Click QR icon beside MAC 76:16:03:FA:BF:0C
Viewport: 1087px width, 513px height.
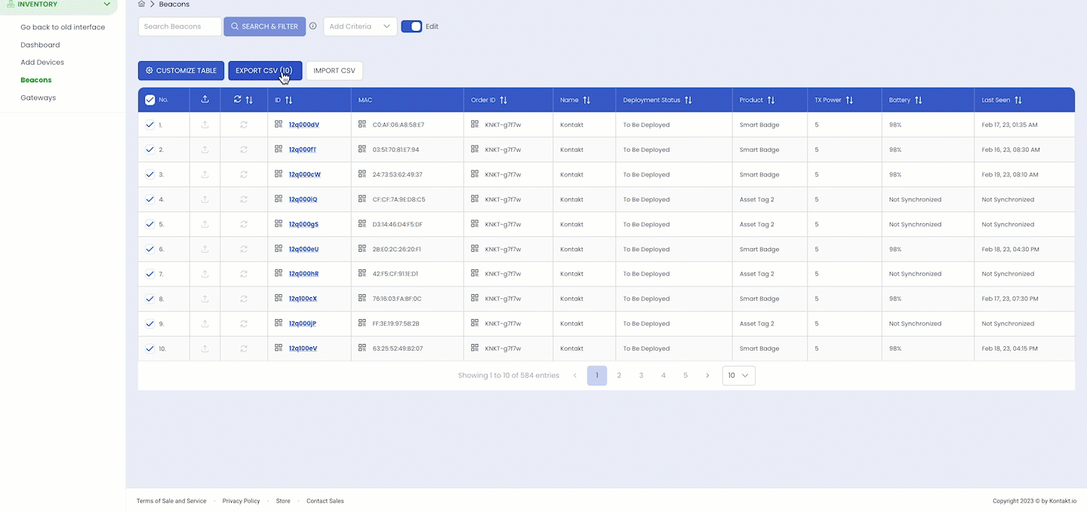(362, 298)
